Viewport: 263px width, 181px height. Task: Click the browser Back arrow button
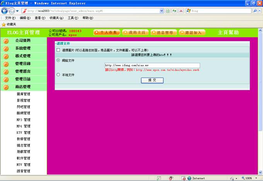[x=5, y=11]
